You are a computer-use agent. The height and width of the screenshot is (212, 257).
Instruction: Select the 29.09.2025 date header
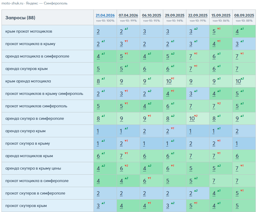174,15
